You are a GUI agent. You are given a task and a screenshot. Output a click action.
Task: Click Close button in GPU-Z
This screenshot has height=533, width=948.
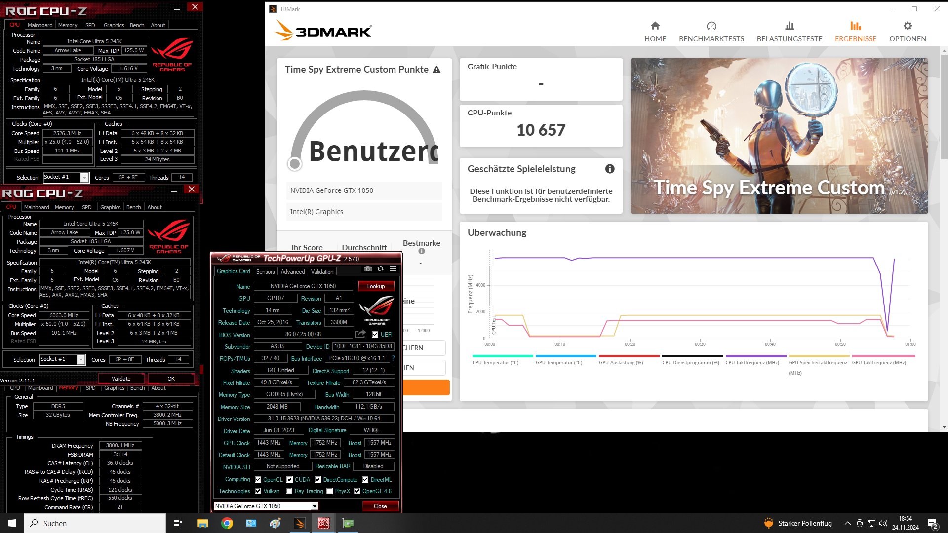(x=380, y=506)
